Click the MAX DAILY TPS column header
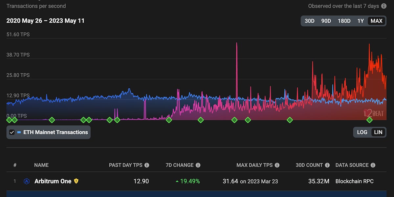 (x=254, y=165)
